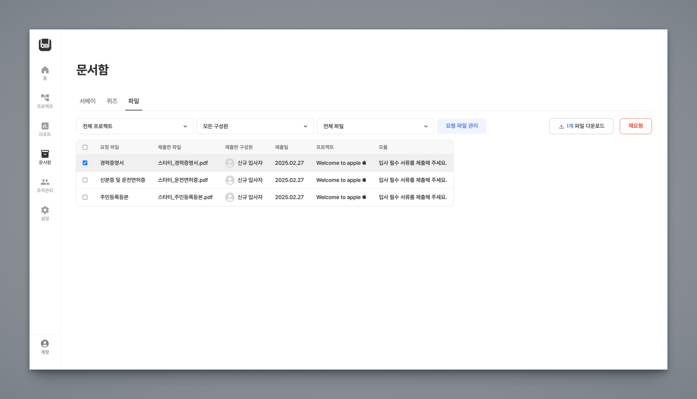Image resolution: width=697 pixels, height=399 pixels.
Task: Check the 주민등록등본 row checkbox
Action: 85,197
